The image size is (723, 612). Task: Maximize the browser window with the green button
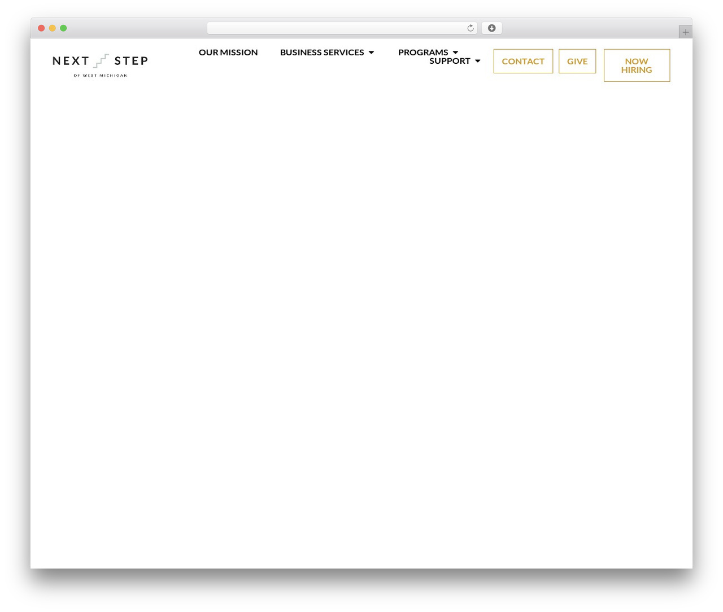[x=63, y=28]
